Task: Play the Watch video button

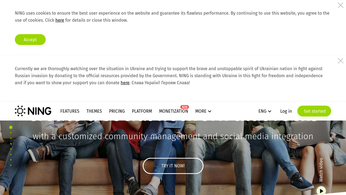Action: 321,191
